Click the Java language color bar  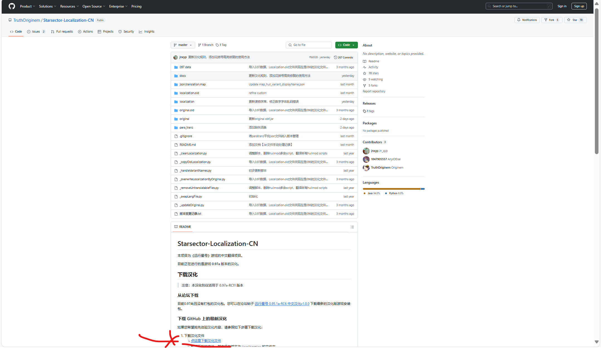tap(391, 189)
